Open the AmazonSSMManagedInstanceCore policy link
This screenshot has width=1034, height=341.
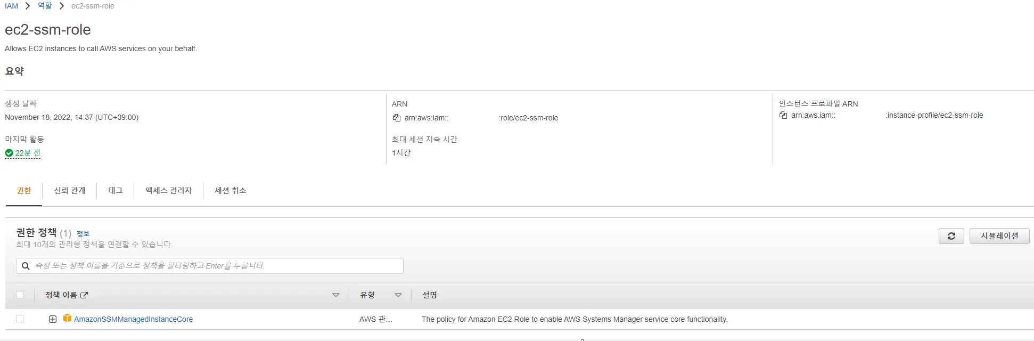click(x=133, y=319)
